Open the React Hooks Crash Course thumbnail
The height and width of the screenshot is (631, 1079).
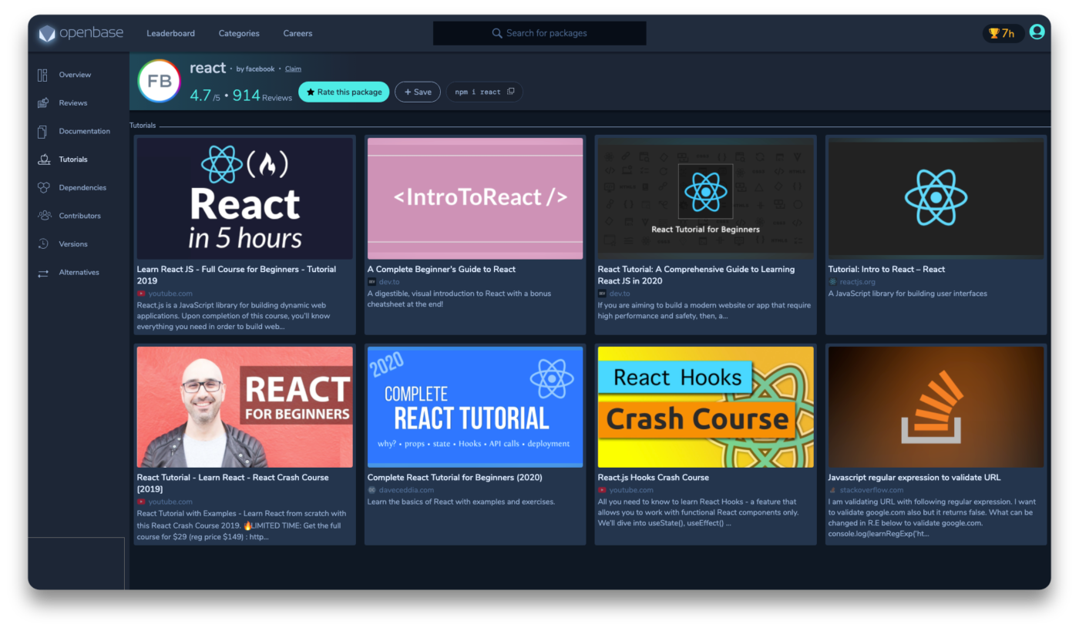coord(705,407)
